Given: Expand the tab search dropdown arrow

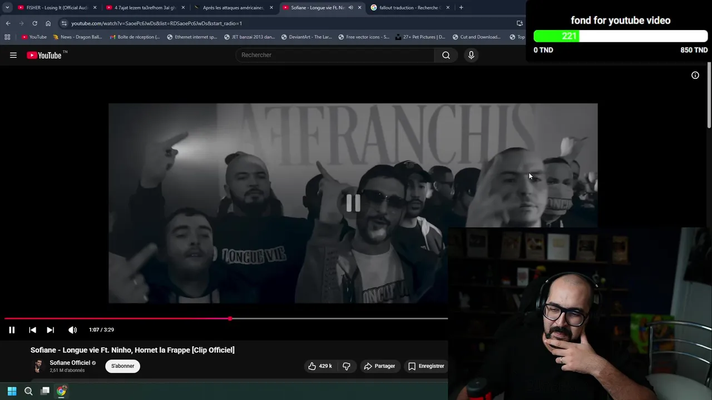Looking at the screenshot, I should (7, 8).
